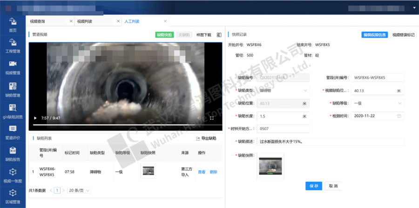Viewport: 419px width, 208px height.
Task: Click 无缺陷 button
Action: coord(184,35)
